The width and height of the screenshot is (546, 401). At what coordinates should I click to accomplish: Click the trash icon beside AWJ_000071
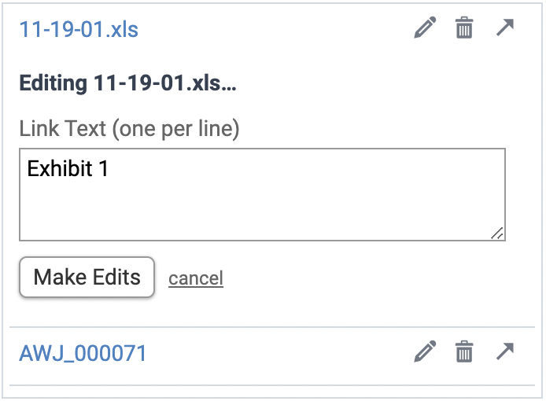pos(465,352)
